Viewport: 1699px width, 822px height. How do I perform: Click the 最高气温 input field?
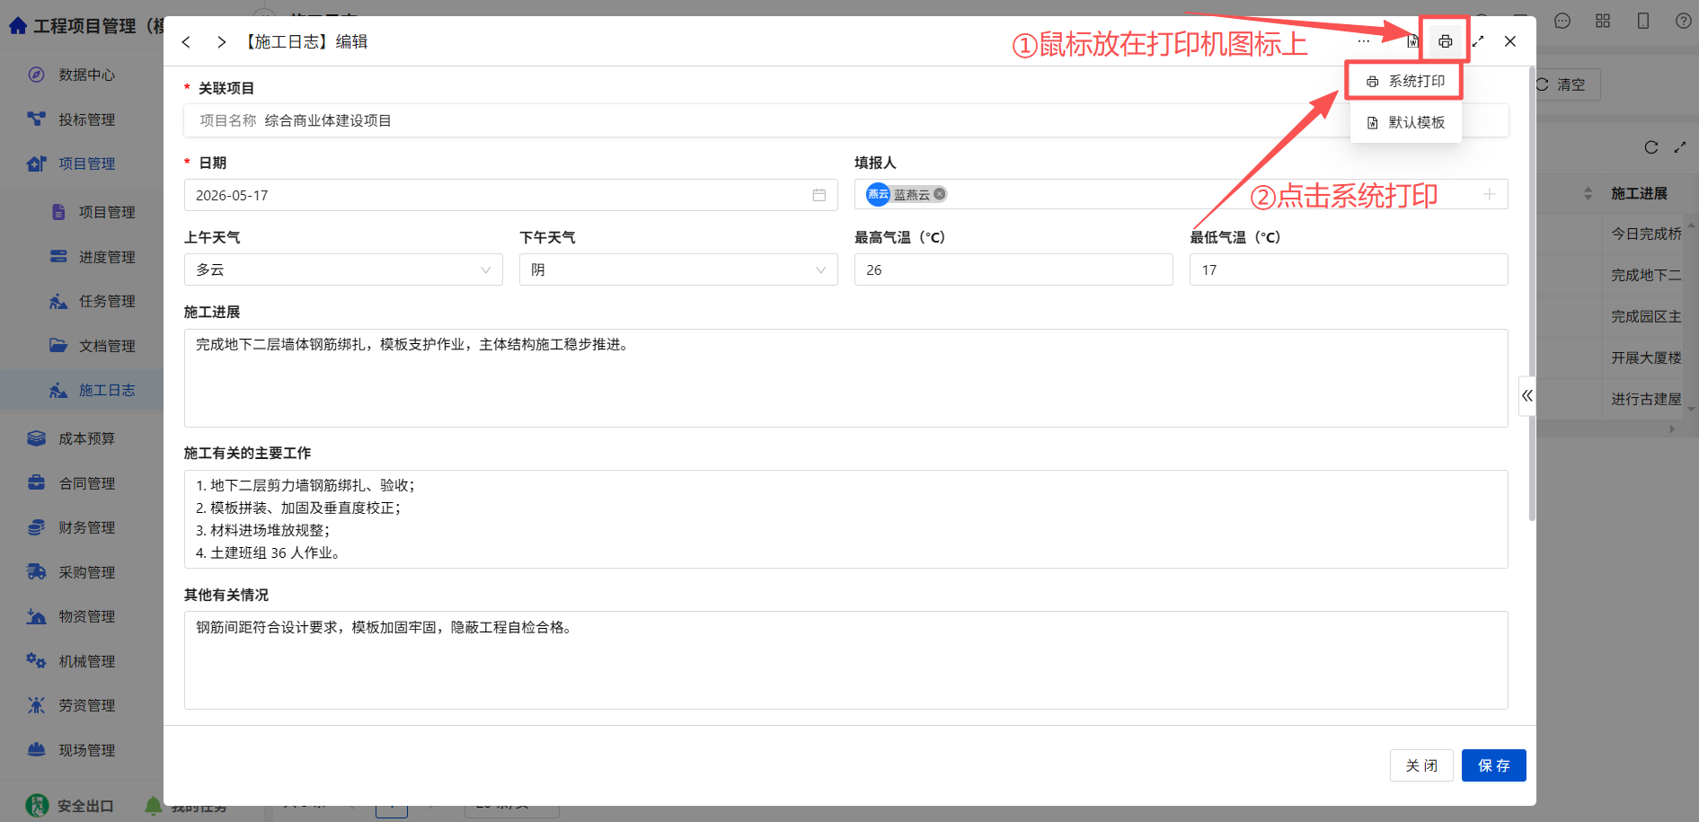1013,270
